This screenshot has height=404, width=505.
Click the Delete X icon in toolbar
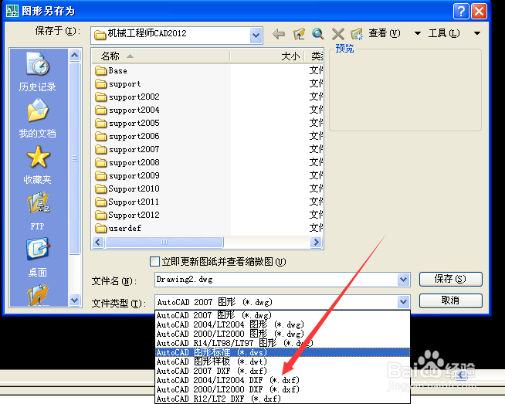point(338,33)
